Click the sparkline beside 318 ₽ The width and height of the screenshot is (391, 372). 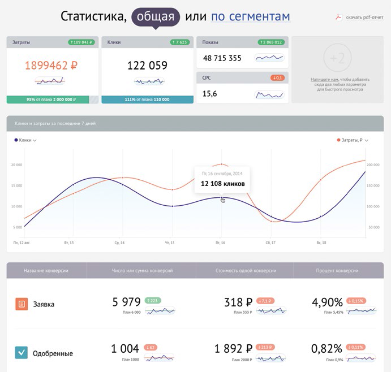coord(271,311)
